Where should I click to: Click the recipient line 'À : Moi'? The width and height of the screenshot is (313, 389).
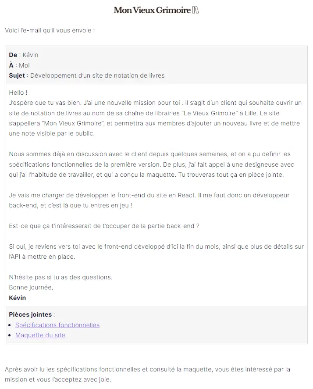19,65
